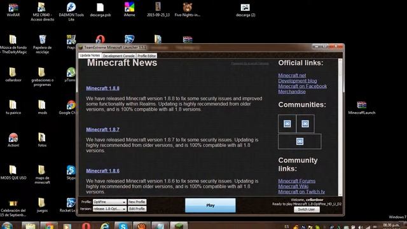Click the blue Play button

tap(210, 205)
